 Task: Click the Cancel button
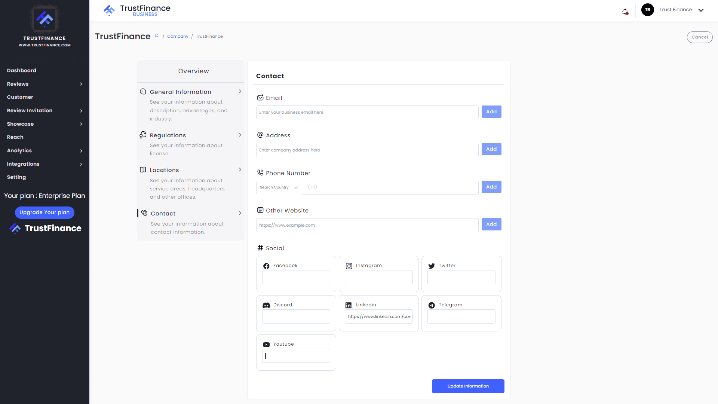pyautogui.click(x=699, y=37)
